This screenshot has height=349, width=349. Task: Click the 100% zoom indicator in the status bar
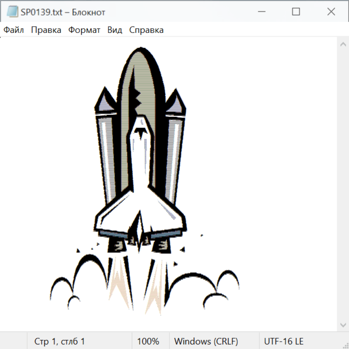pyautogui.click(x=148, y=341)
